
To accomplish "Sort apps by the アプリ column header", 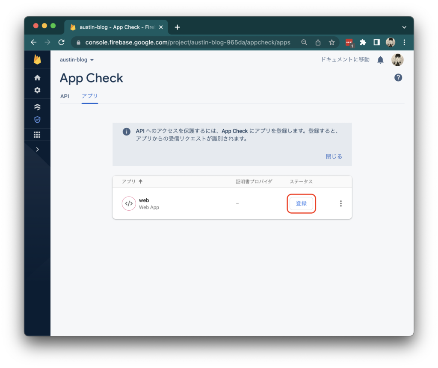I will 128,181.
